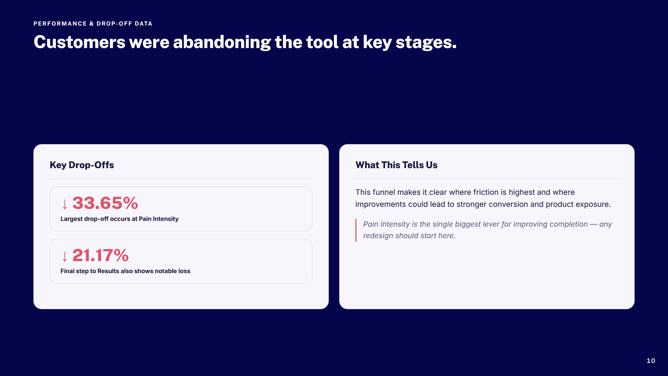
Task: Click the Performance & Drop-Off Data label
Action: (x=93, y=23)
